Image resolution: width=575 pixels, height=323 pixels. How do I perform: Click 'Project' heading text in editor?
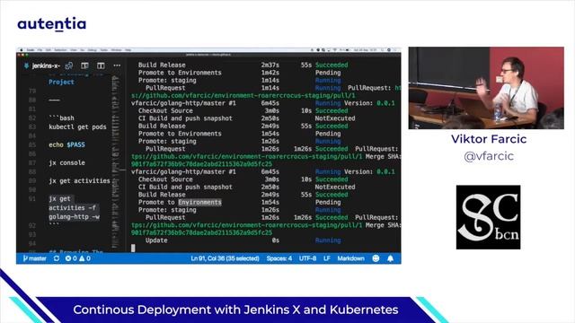click(61, 82)
